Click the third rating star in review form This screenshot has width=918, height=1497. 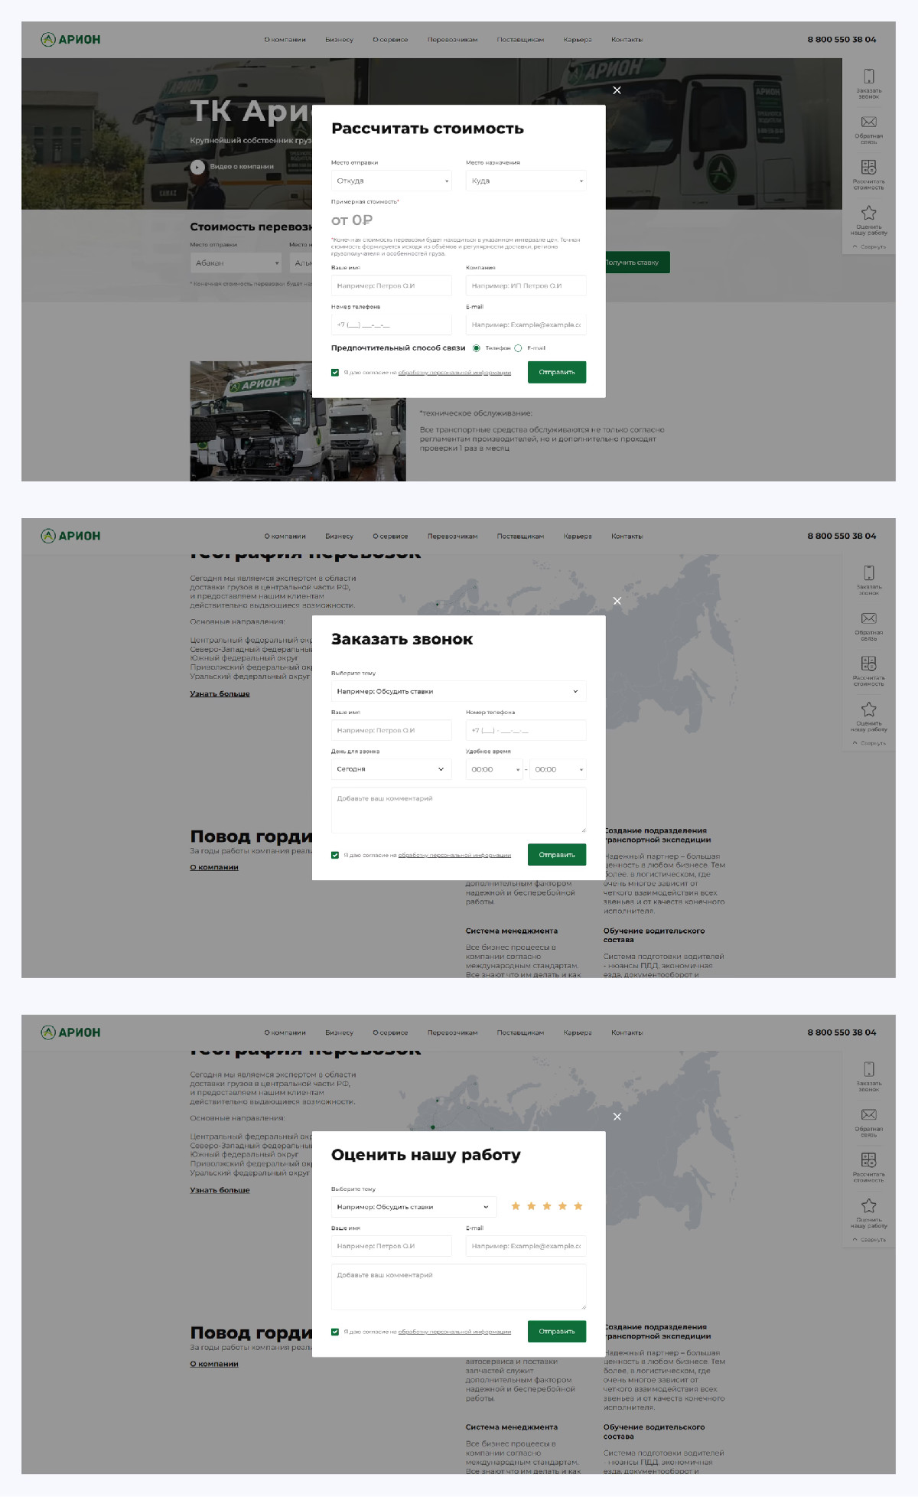click(x=547, y=1206)
